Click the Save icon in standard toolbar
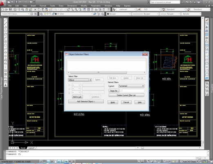The image size is (213, 164). (10, 9)
